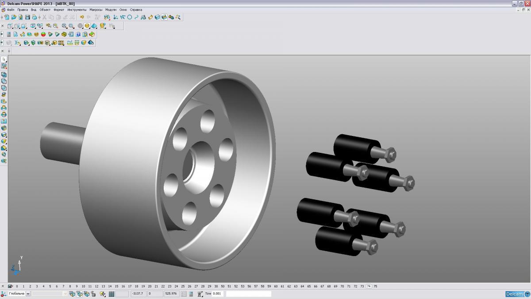Screen dimensions: 531x299
Task: Select the Workplane axes tool icon
Action: [115, 17]
